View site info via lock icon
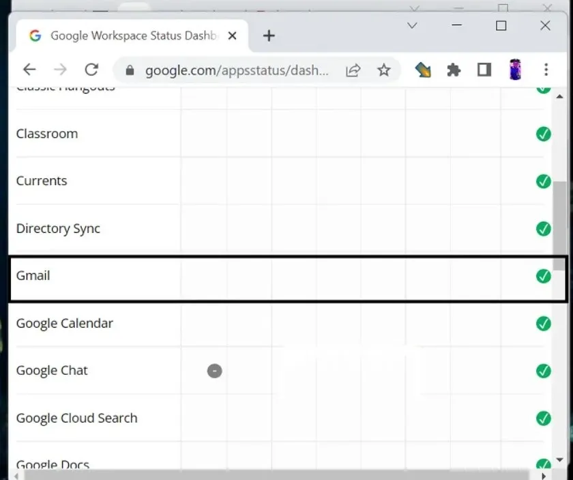Viewport: 573px width, 480px height. click(x=130, y=70)
